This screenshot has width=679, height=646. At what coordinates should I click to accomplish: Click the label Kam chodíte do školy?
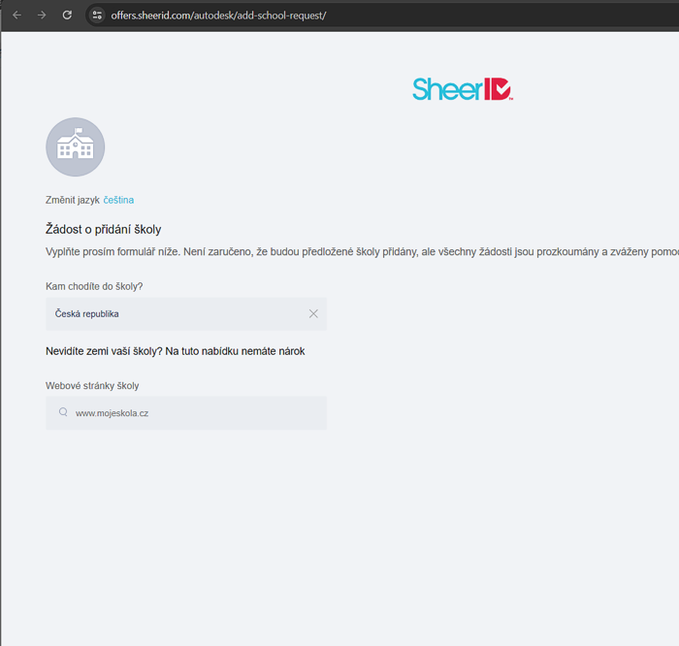(x=94, y=286)
